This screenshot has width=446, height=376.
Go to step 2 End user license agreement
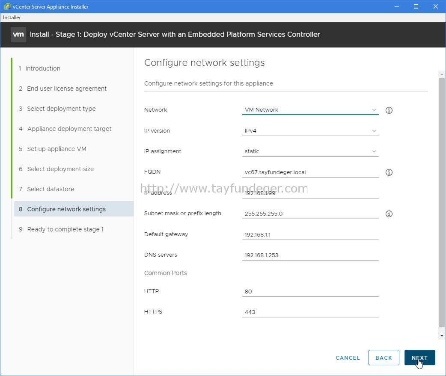tap(62, 89)
